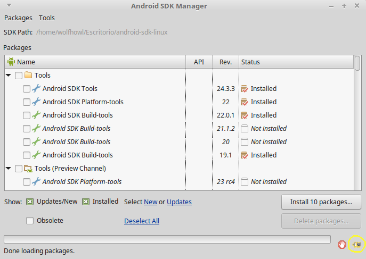Uncheck the Installed filter checkbox

tap(86, 202)
